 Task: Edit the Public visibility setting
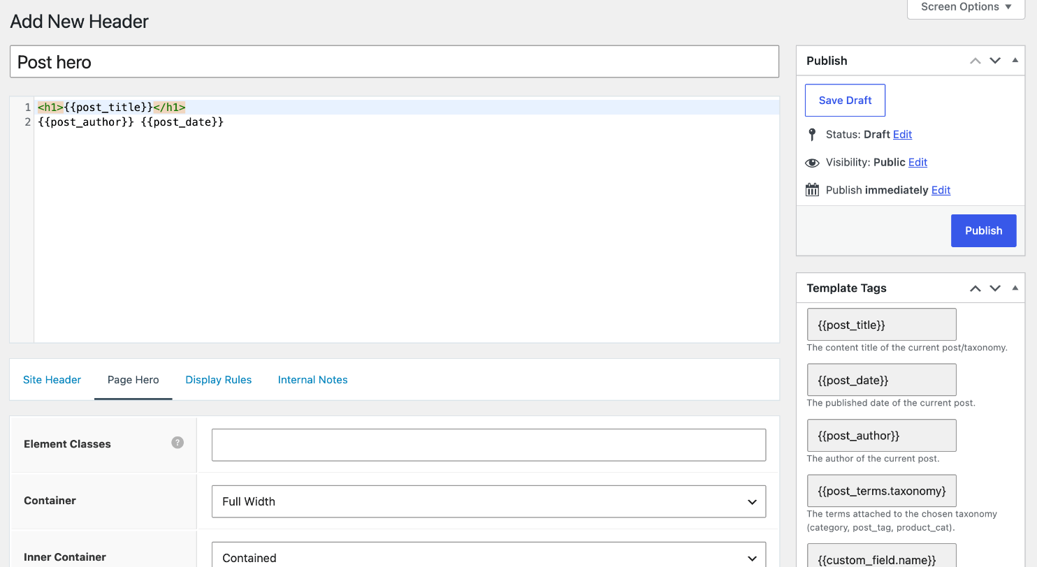point(918,163)
